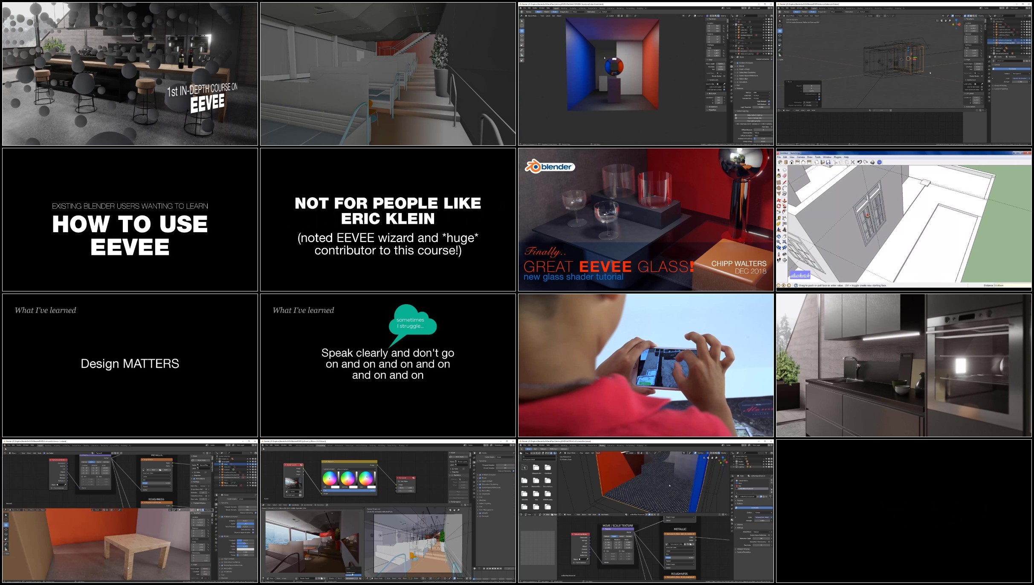Select the Zoom Extents tool in SketchUp
This screenshot has height=585, width=1034.
point(785,242)
